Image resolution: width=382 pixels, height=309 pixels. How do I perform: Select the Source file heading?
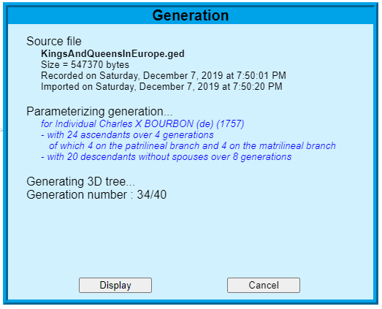[x=54, y=41]
